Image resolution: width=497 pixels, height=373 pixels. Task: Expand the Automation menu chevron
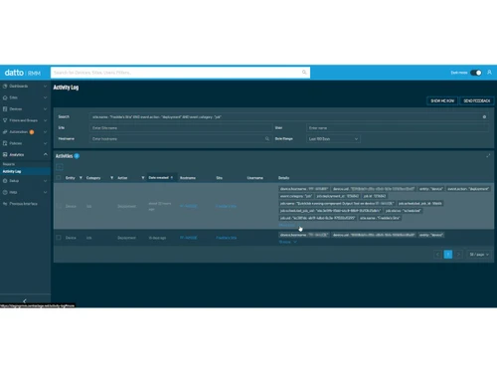(45, 132)
